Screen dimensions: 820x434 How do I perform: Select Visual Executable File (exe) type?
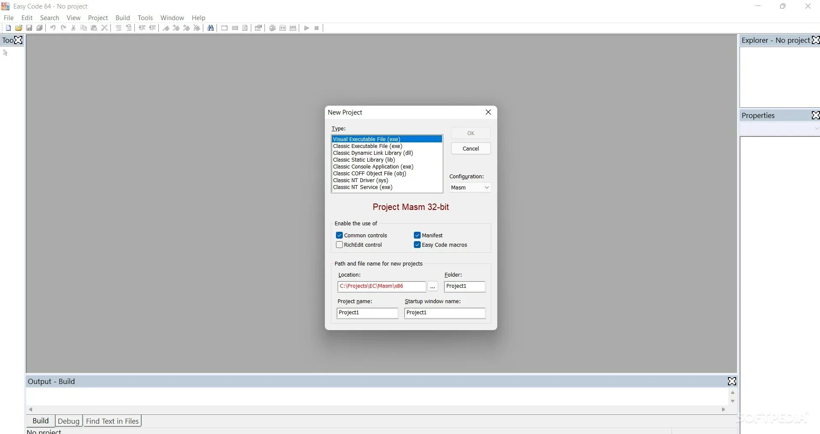click(x=387, y=139)
